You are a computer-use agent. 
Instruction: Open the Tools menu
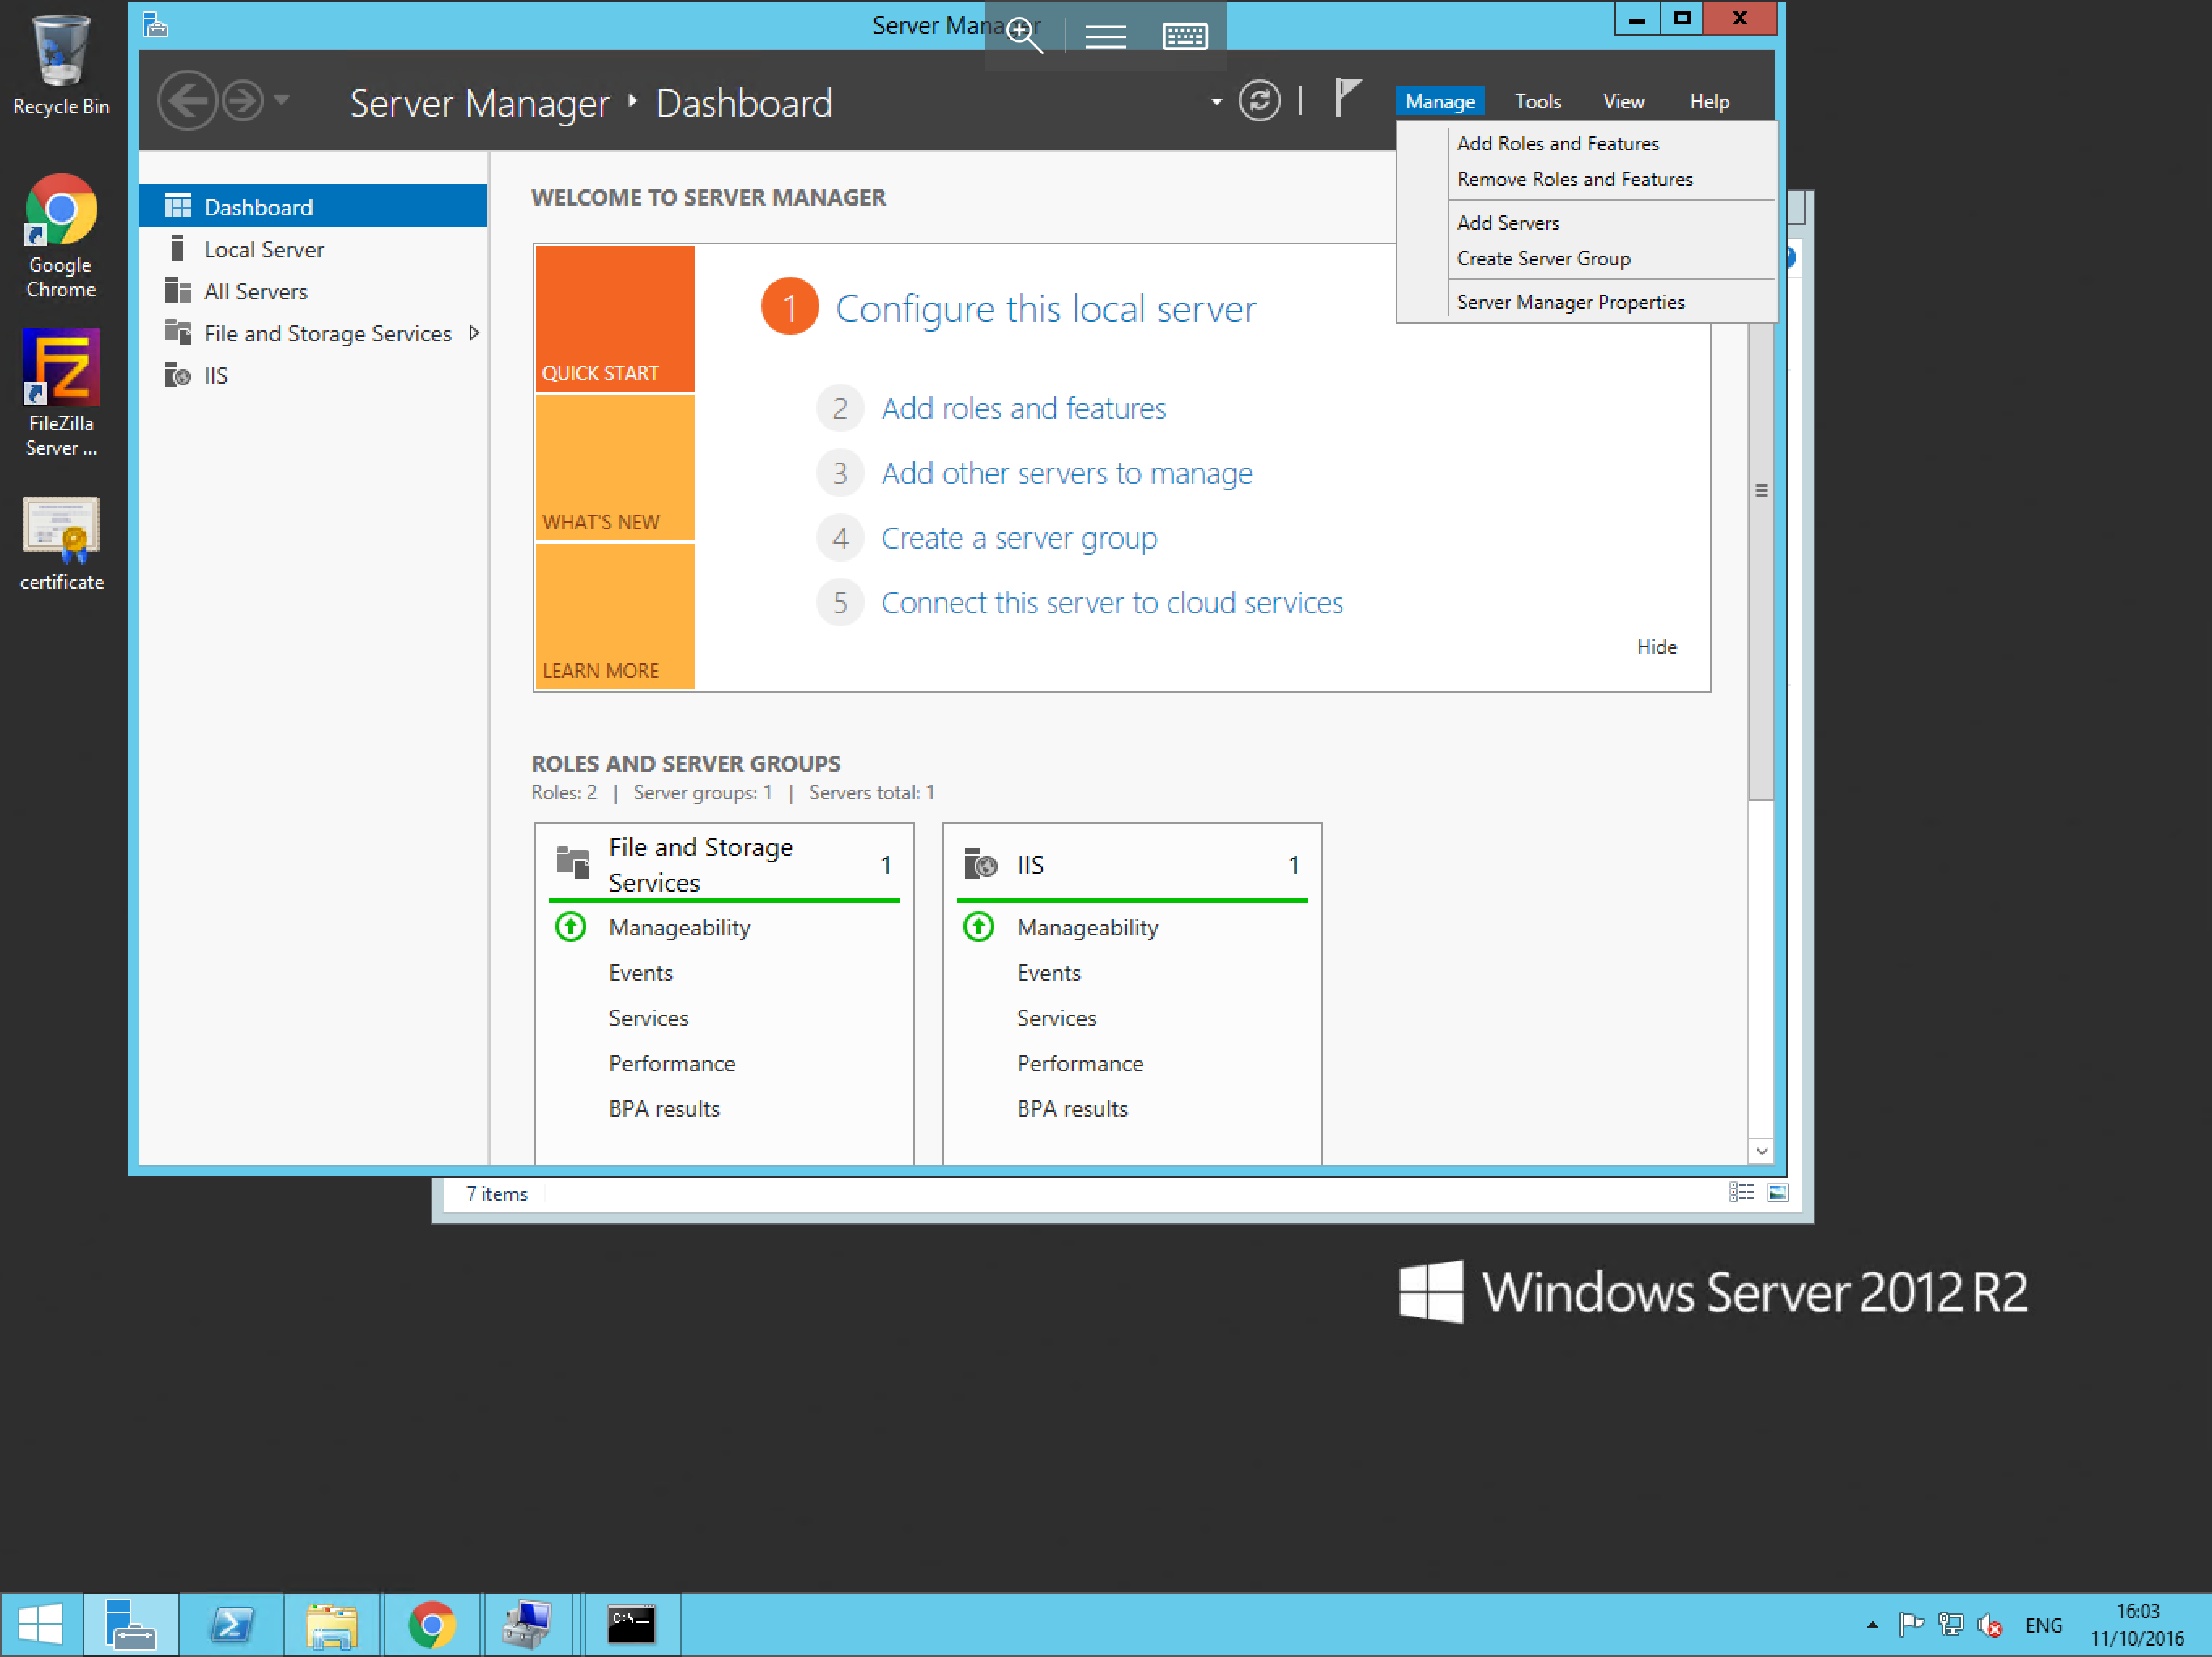point(1537,101)
